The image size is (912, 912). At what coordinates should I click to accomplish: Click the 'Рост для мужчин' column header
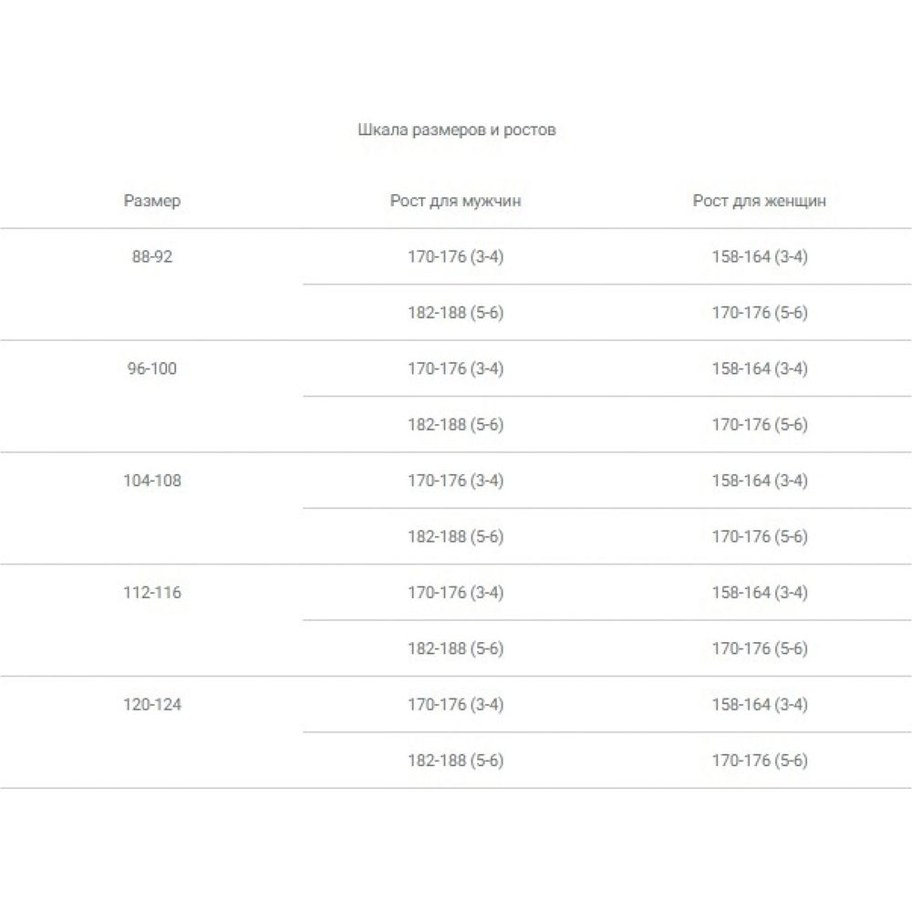point(455,202)
